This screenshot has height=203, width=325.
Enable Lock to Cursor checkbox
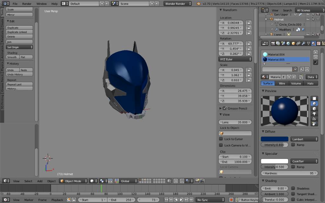click(221, 139)
